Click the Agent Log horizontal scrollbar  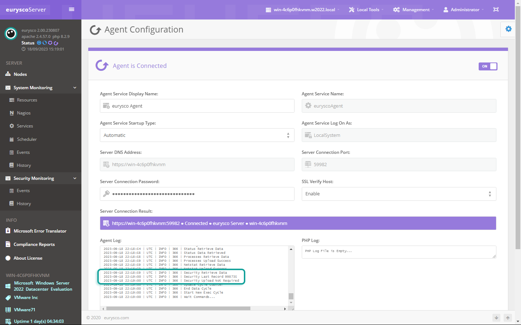[x=178, y=308]
